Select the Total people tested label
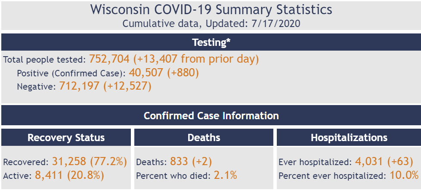Screen dimensions: 421x190 click(x=44, y=60)
